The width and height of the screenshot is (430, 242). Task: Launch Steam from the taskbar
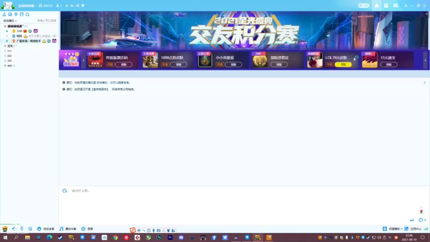pyautogui.click(x=60, y=237)
